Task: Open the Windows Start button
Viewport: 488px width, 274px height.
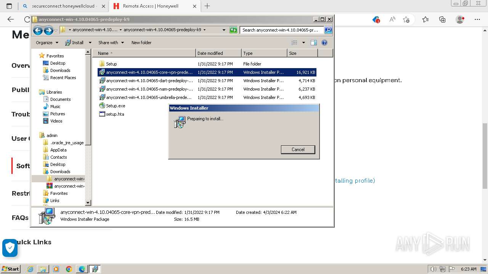Action: pyautogui.click(x=10, y=269)
